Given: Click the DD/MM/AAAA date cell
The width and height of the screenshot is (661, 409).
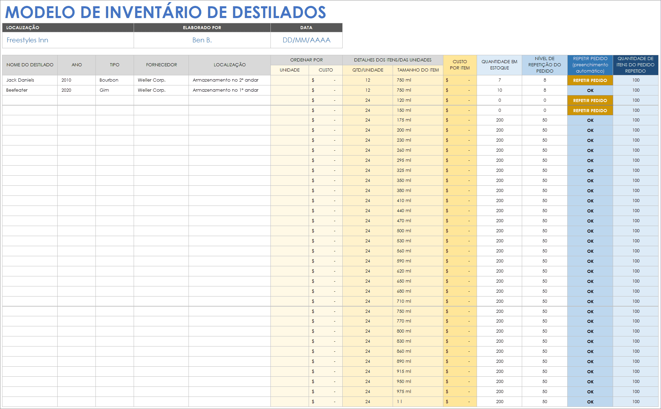Looking at the screenshot, I should pyautogui.click(x=307, y=40).
